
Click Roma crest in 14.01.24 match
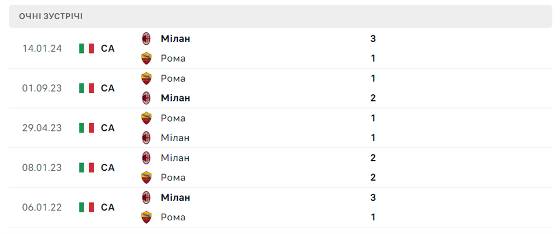(146, 58)
